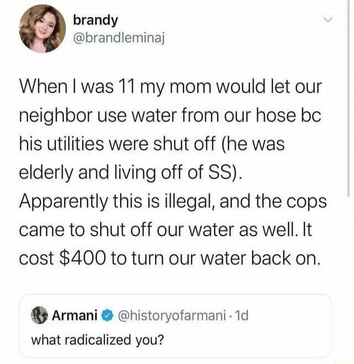
Task: Expand the tweet options chevron
Action: (328, 20)
